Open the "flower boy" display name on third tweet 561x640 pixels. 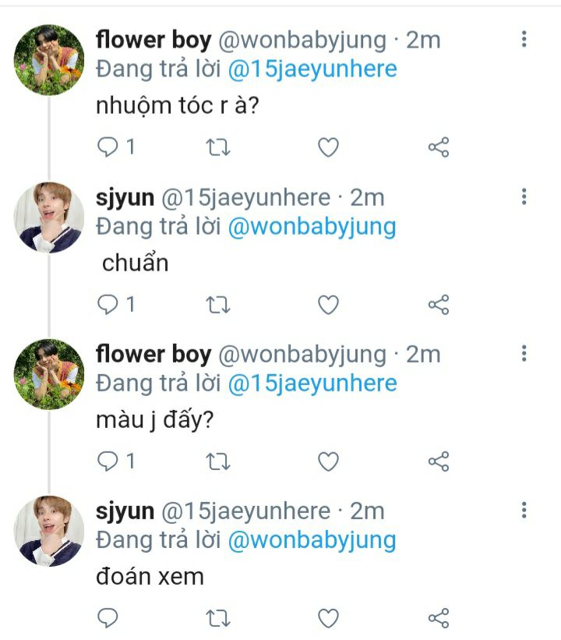[x=153, y=354]
